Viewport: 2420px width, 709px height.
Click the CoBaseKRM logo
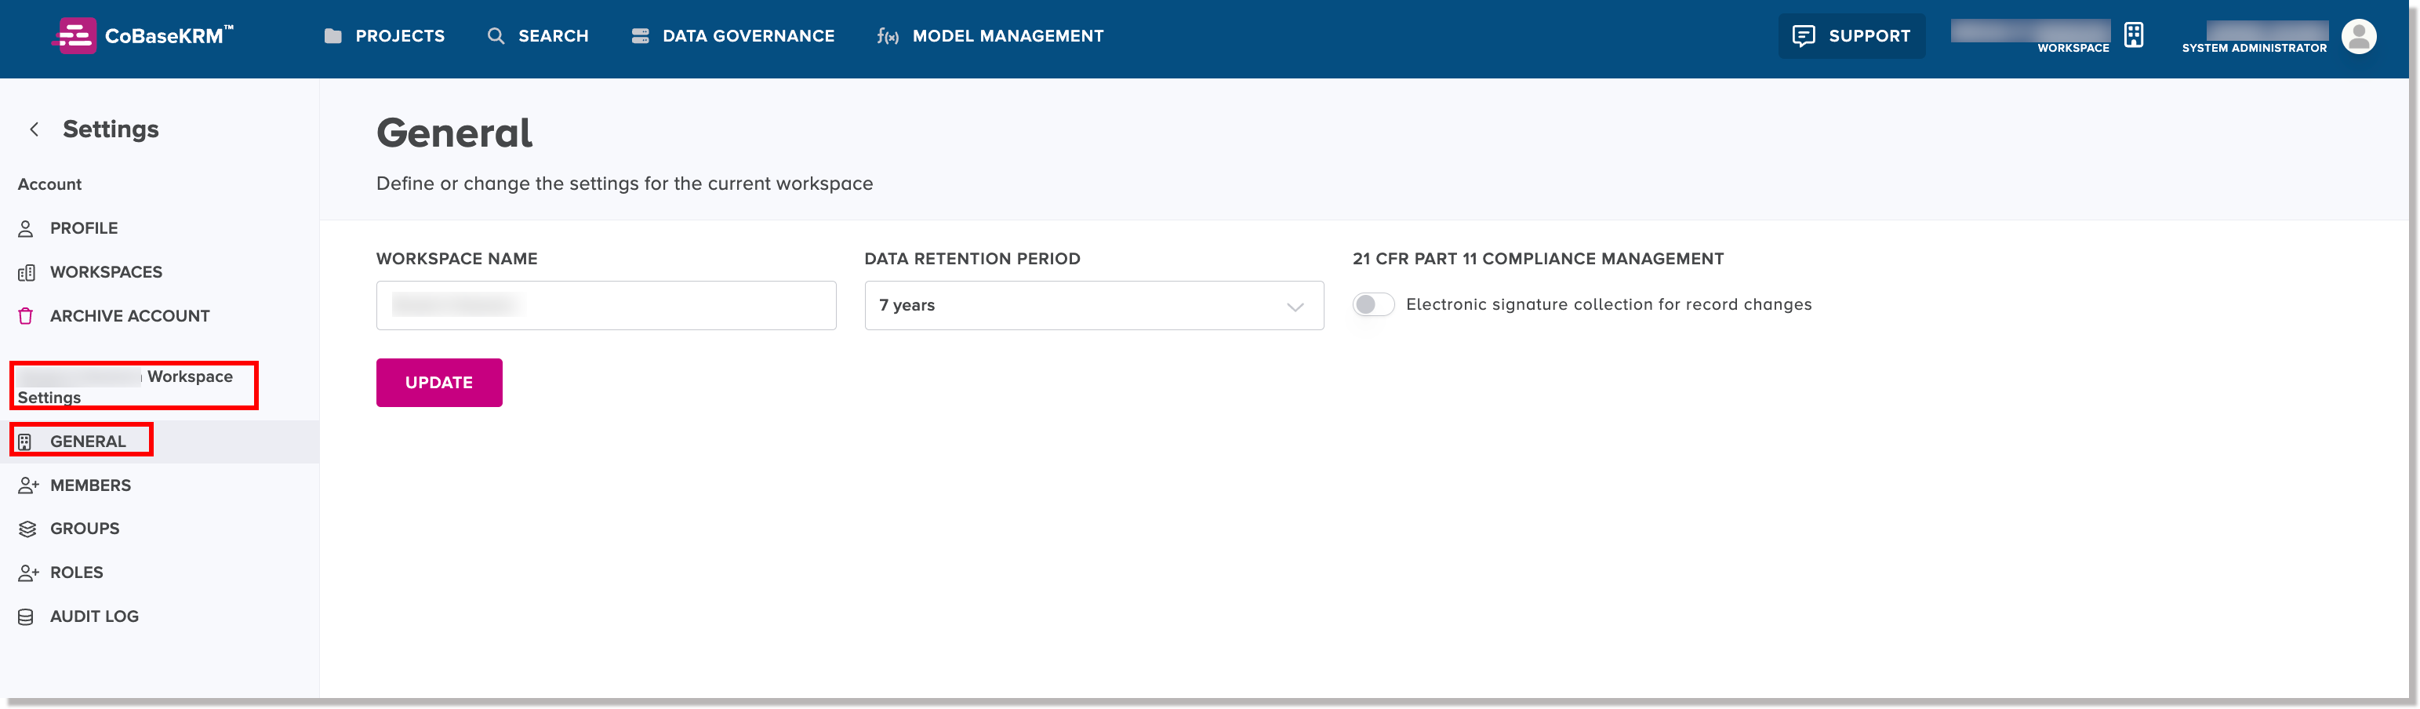pyautogui.click(x=141, y=35)
